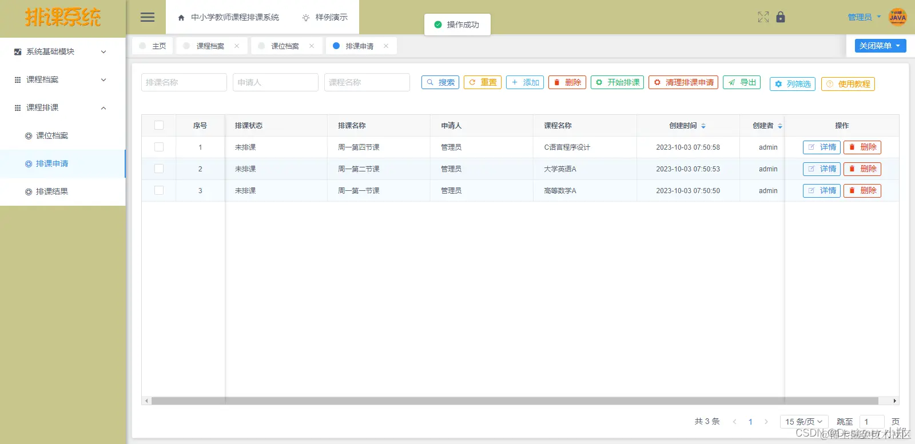
Task: Delete the C语言程序设计 row
Action: coord(862,147)
